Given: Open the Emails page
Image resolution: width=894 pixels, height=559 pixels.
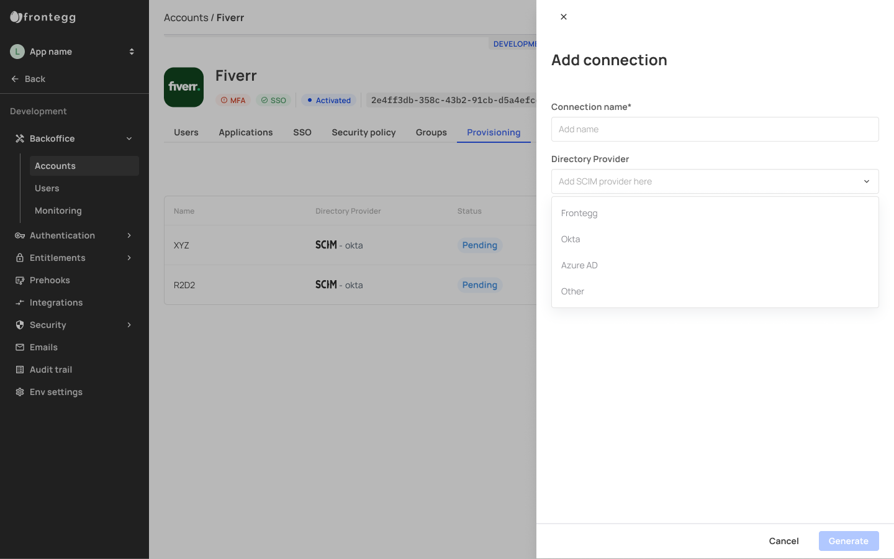Looking at the screenshot, I should click(x=43, y=347).
